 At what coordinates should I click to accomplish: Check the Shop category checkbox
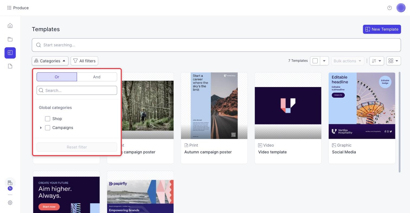(x=47, y=119)
